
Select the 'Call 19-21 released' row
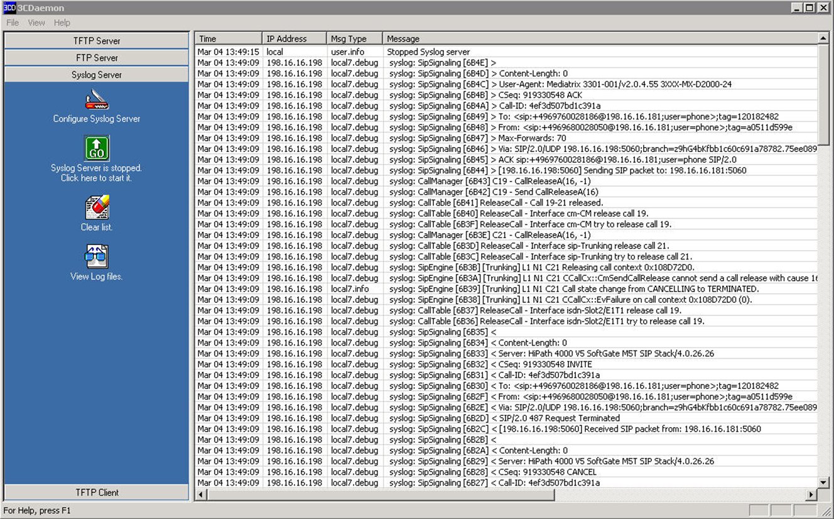coord(507,203)
